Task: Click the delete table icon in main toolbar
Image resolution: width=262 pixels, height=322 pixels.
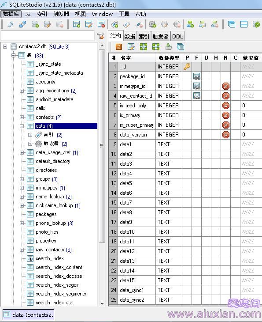Action: [101, 24]
